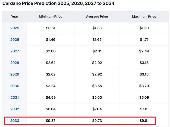
Task: Open the 2026 year link
Action: tap(15, 40)
